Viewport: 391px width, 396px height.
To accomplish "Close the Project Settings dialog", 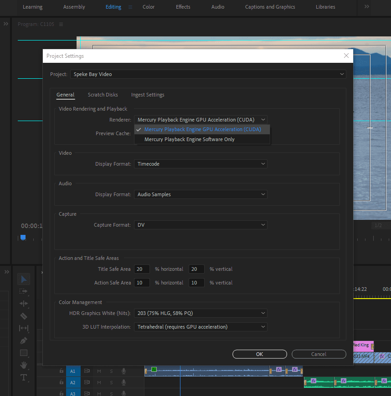I will (x=346, y=56).
